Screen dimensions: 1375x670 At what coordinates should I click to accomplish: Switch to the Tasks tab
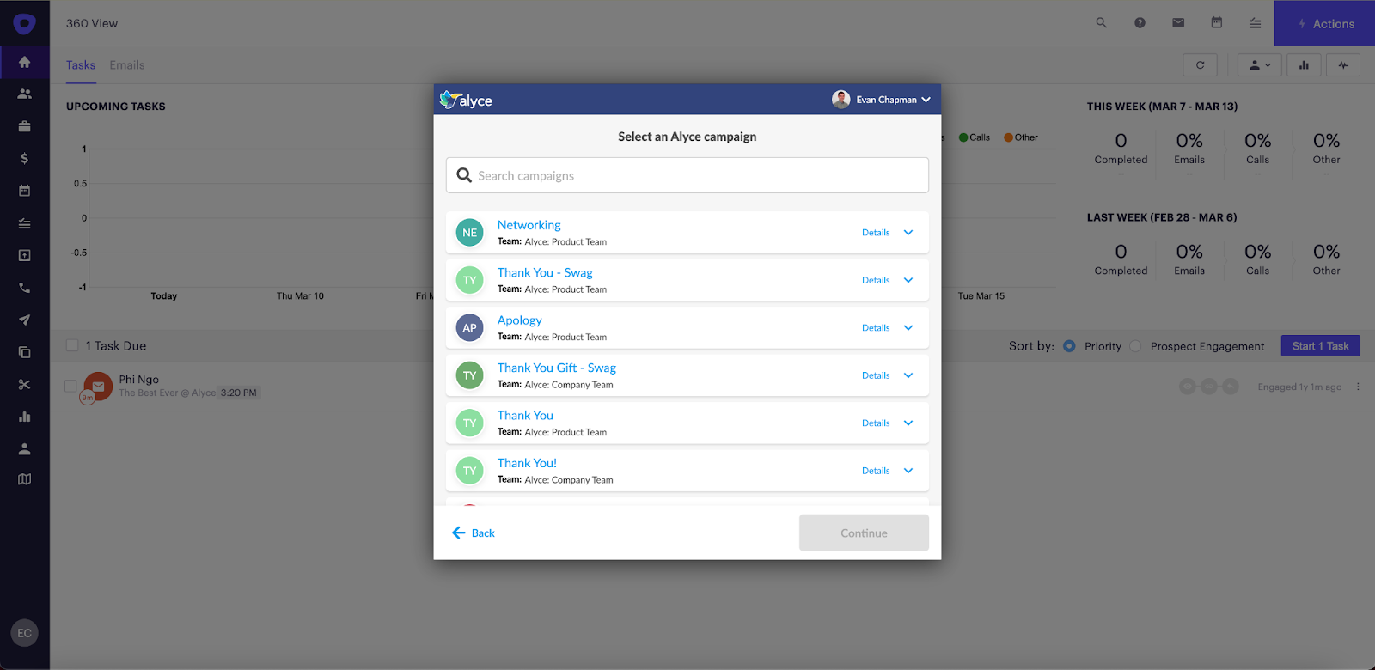click(x=81, y=65)
